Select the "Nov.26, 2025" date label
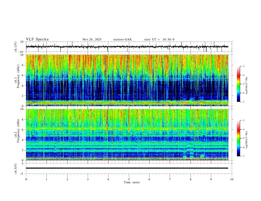Viewport: 261px width, 201px height. (x=92, y=39)
